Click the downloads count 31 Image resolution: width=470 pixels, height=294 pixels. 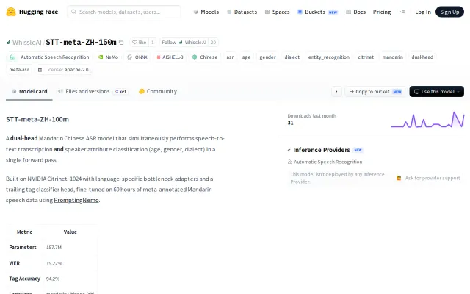[x=290, y=123]
